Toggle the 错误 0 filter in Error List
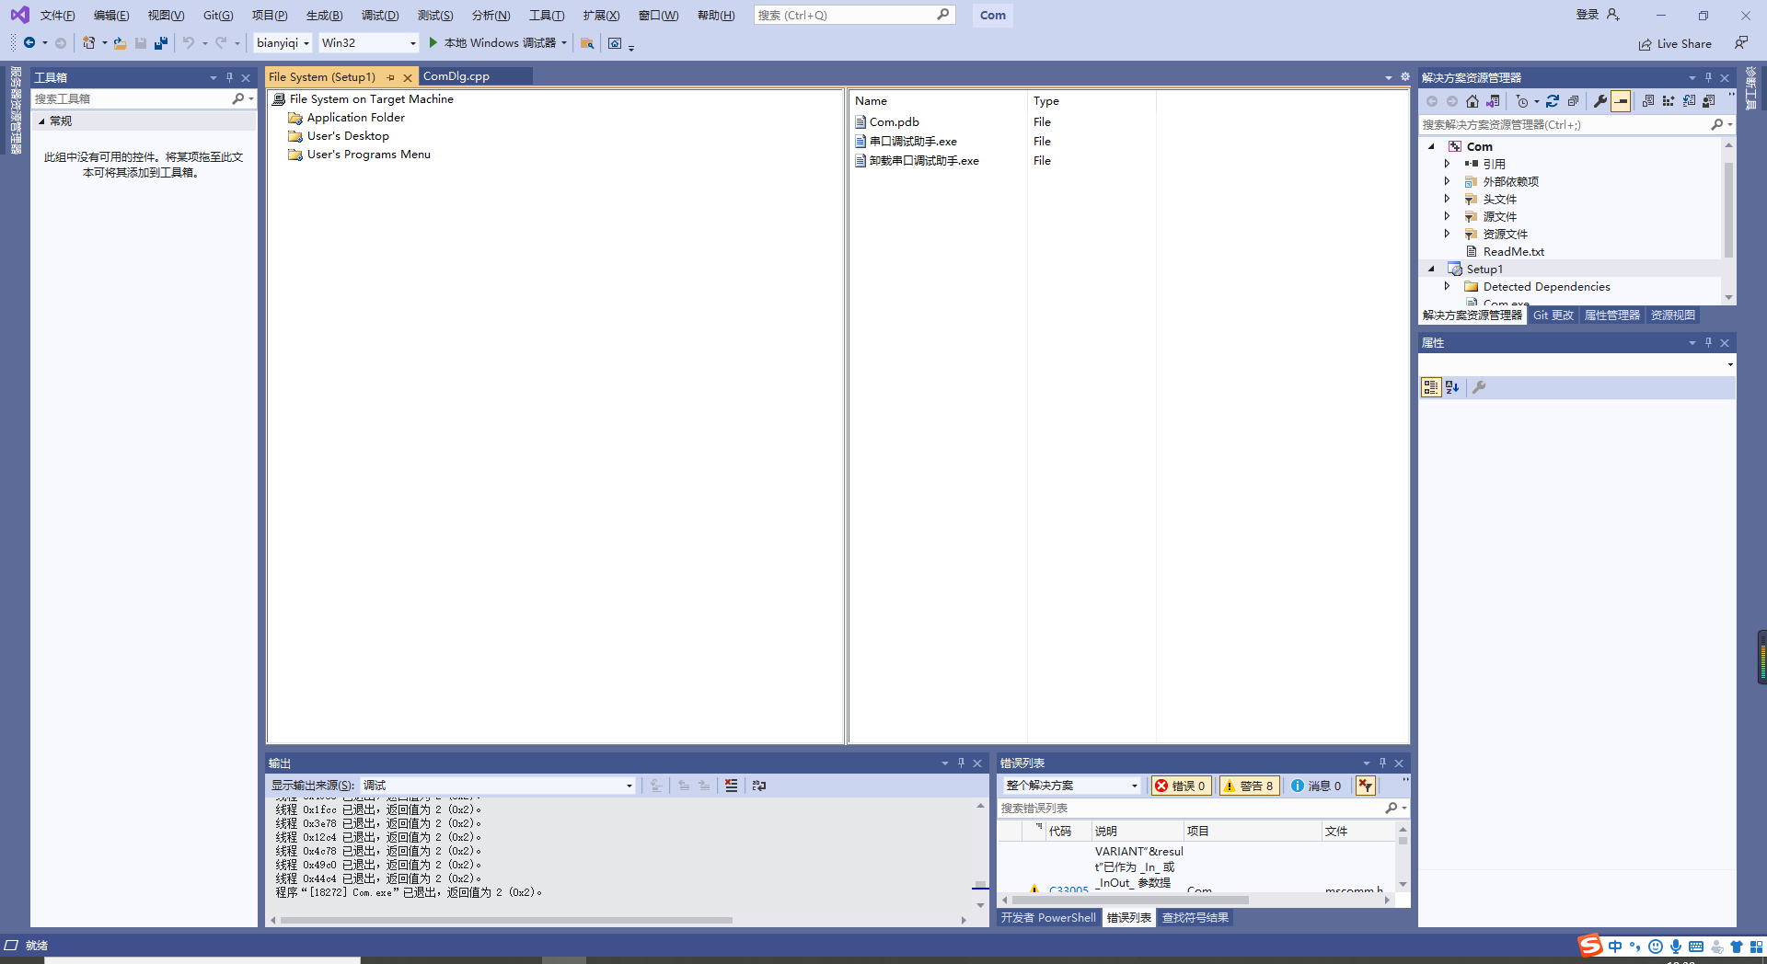1767x964 pixels. pos(1181,786)
